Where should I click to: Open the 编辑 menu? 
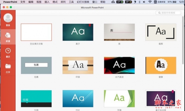pyautogui.click(x=31, y=2)
